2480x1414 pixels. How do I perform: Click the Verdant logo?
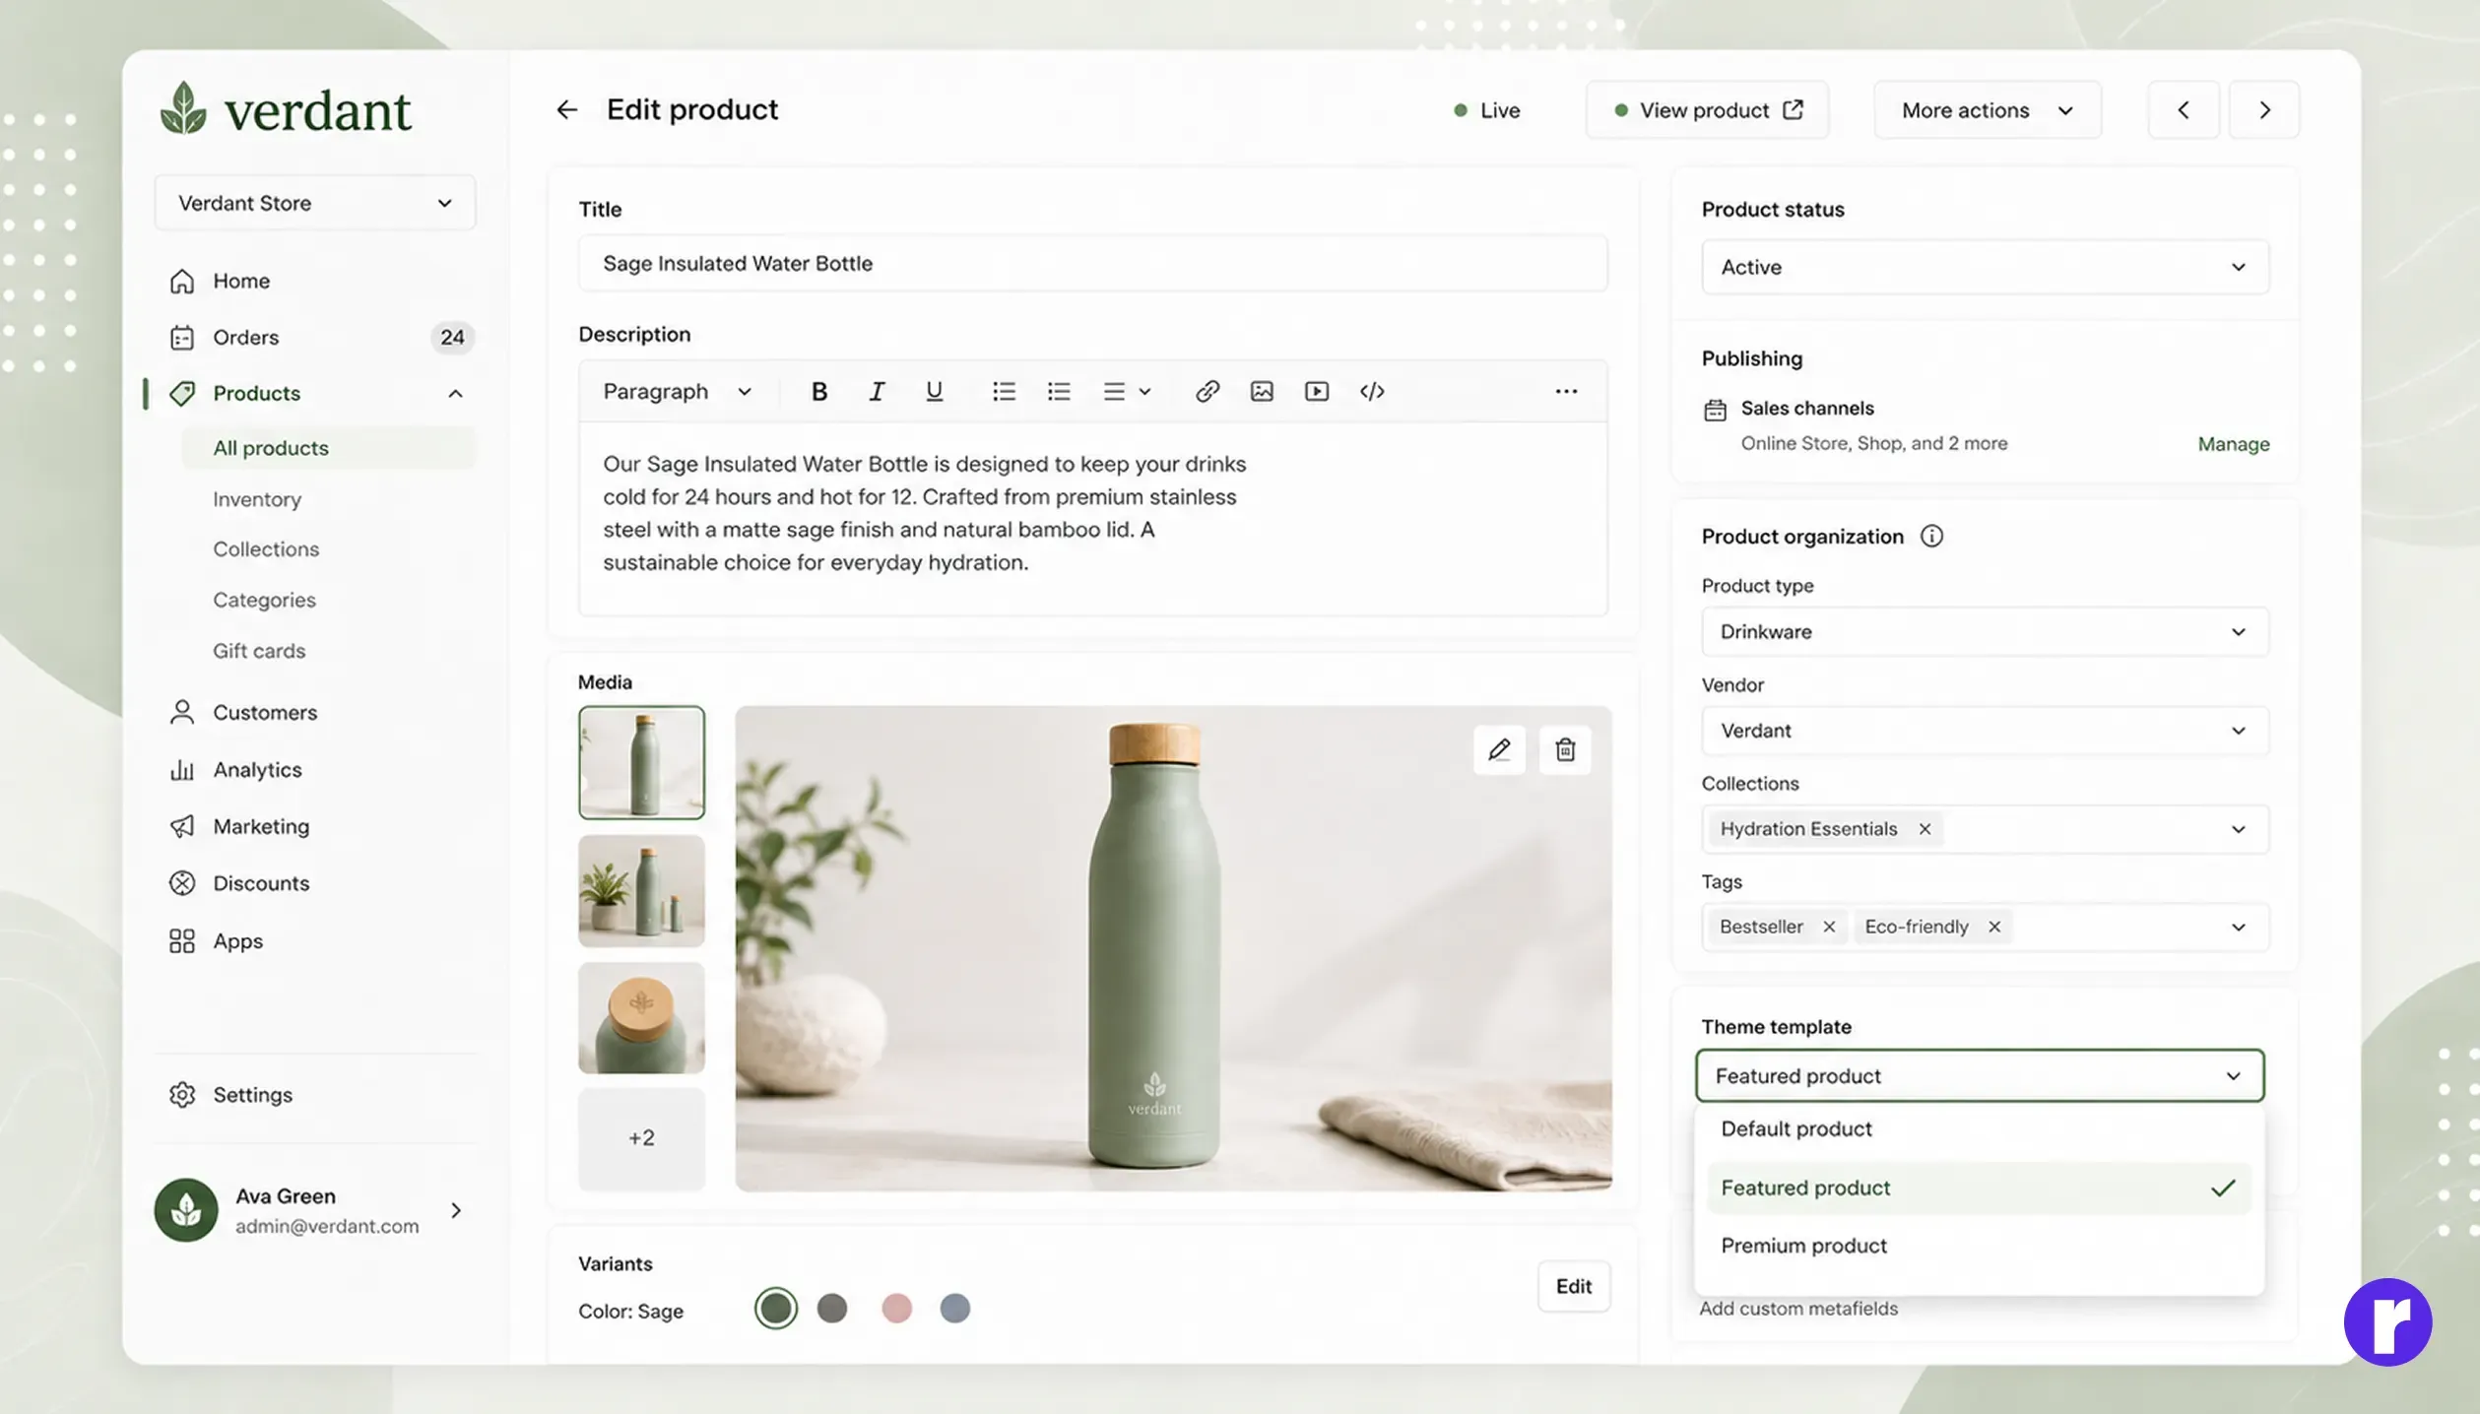click(286, 109)
